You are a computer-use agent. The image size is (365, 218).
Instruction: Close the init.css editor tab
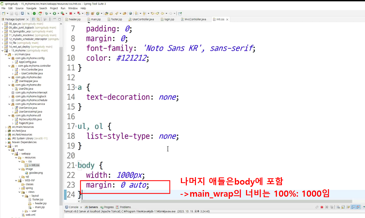point(227,19)
